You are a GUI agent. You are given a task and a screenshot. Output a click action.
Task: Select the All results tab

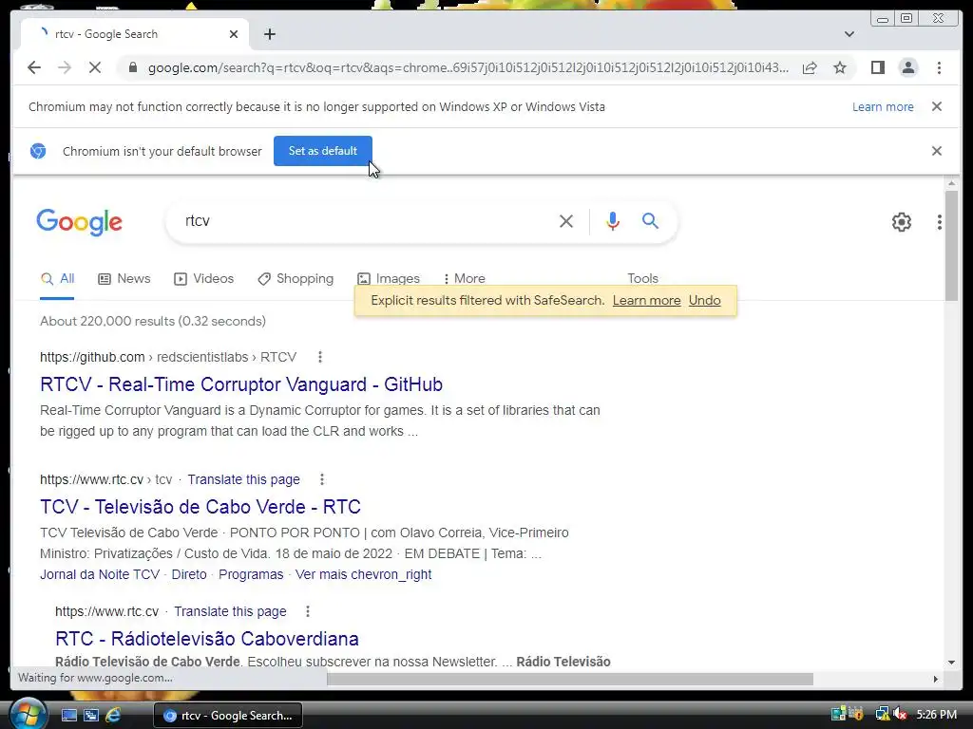(57, 279)
